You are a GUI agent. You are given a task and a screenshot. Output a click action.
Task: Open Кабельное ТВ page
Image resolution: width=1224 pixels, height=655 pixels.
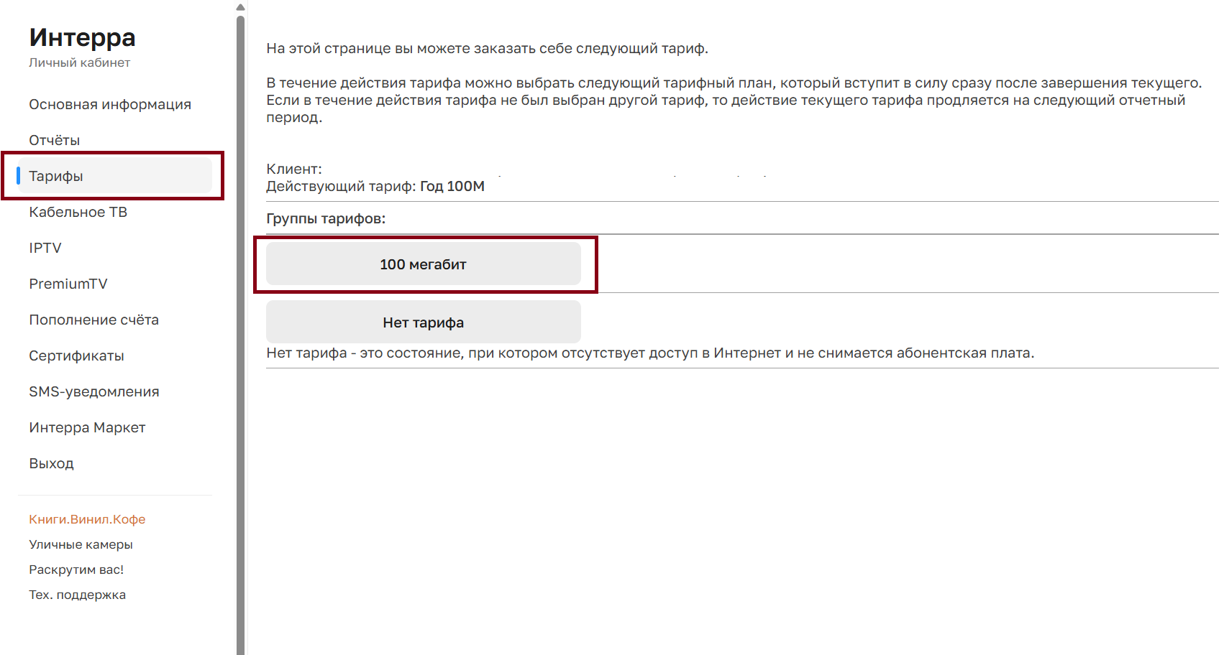tap(78, 213)
